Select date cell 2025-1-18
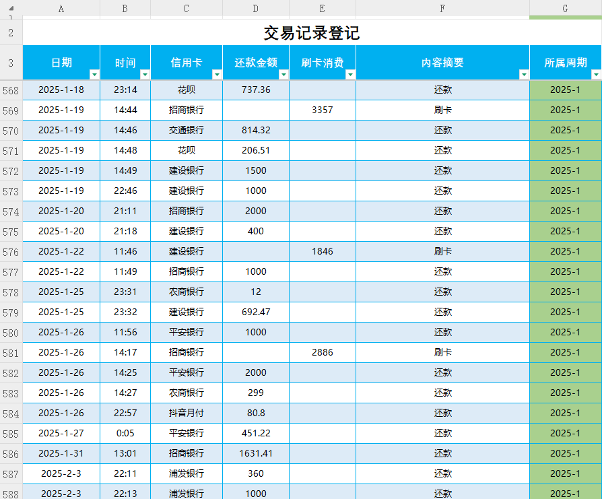 point(61,90)
